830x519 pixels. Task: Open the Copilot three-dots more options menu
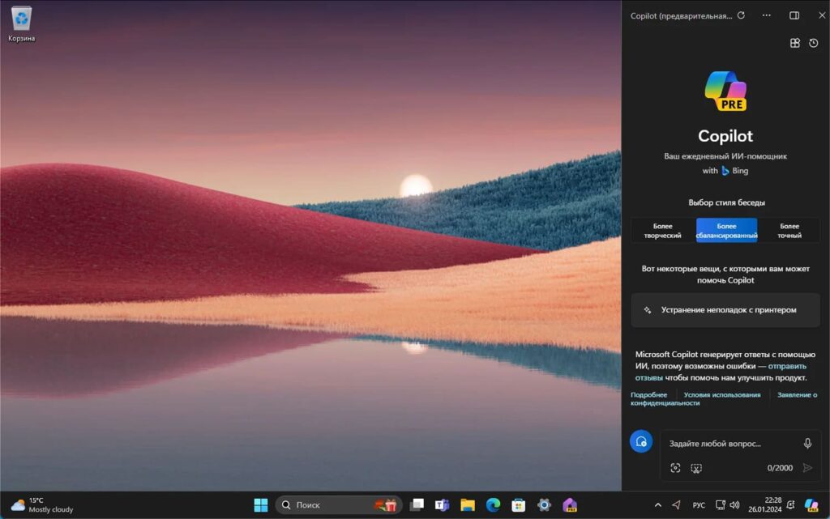[x=767, y=15]
